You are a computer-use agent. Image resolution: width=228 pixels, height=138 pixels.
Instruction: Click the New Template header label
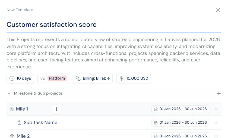tap(20, 10)
